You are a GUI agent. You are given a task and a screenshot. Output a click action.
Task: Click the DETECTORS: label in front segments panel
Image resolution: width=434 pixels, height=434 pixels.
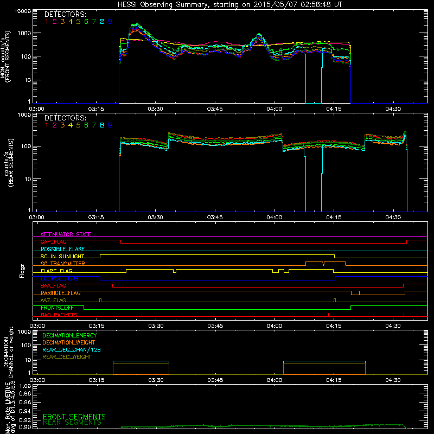[65, 14]
